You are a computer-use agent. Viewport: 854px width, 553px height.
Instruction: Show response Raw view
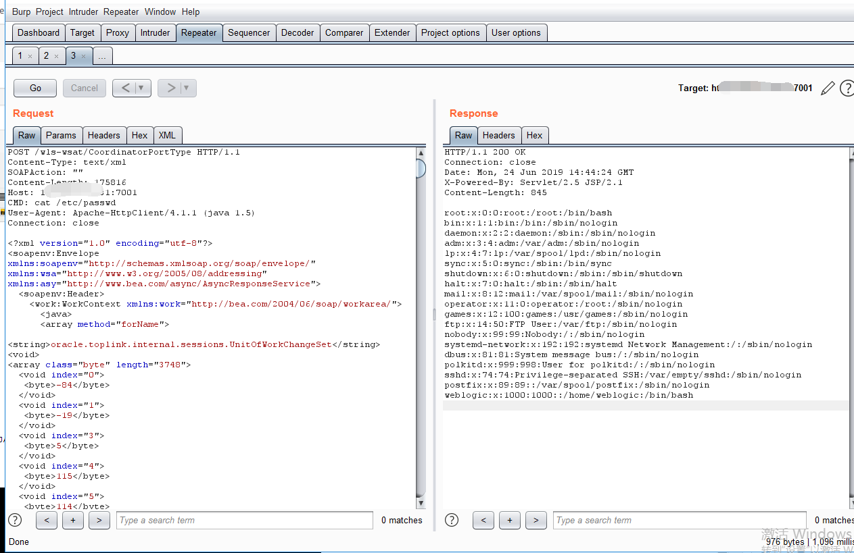(463, 135)
